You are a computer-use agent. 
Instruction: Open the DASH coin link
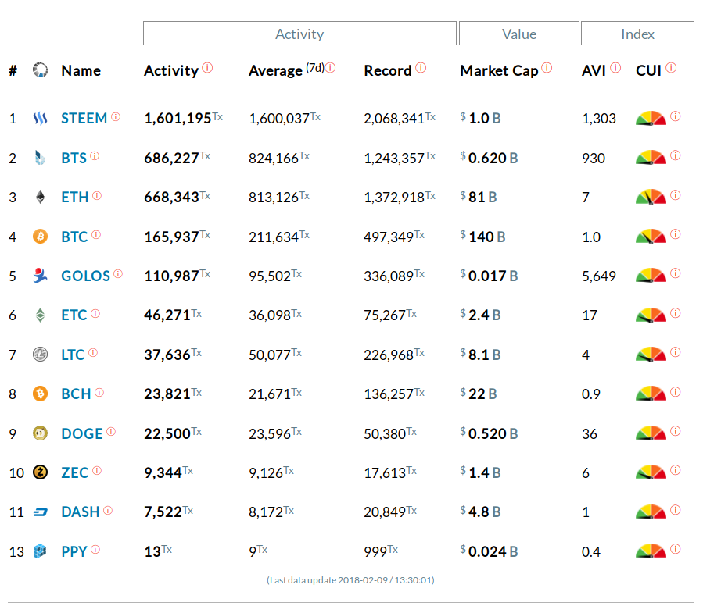click(x=81, y=512)
